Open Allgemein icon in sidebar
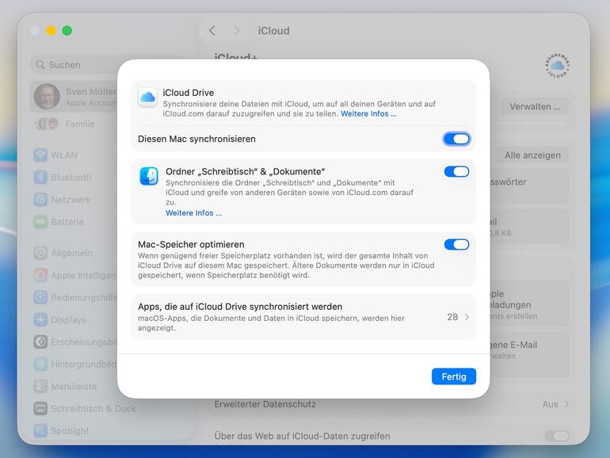This screenshot has width=610, height=458. (x=40, y=253)
